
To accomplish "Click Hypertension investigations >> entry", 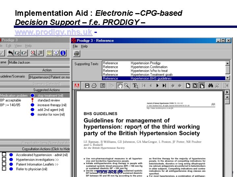I will click(x=37, y=160).
